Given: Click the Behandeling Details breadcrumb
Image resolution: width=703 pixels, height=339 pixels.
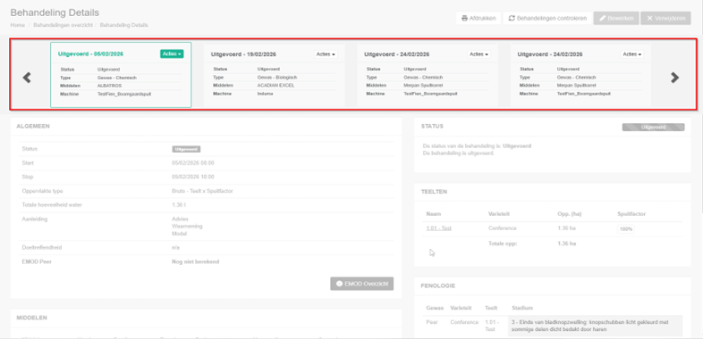Looking at the screenshot, I should pos(123,25).
